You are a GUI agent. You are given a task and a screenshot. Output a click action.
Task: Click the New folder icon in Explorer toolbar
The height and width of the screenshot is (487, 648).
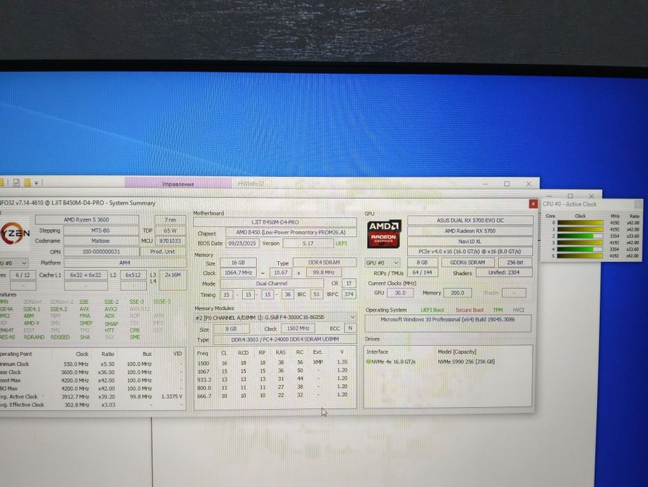[27, 183]
